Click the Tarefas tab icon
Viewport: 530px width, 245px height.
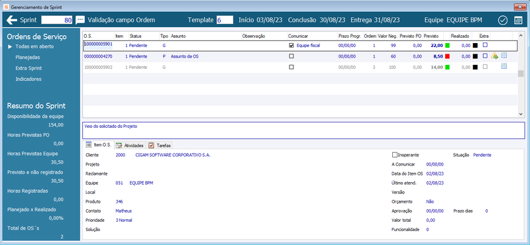pos(151,145)
